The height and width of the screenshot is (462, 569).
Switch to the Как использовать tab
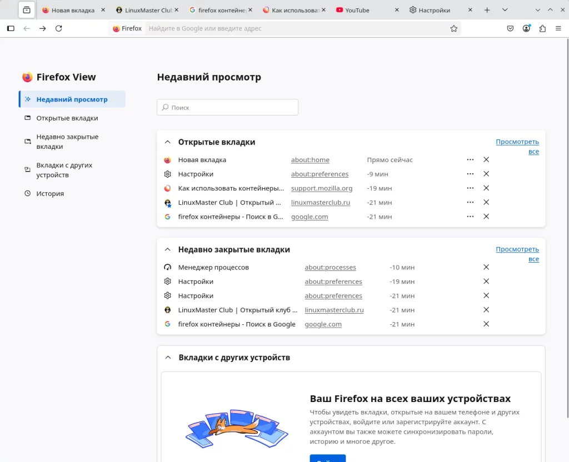pyautogui.click(x=294, y=10)
